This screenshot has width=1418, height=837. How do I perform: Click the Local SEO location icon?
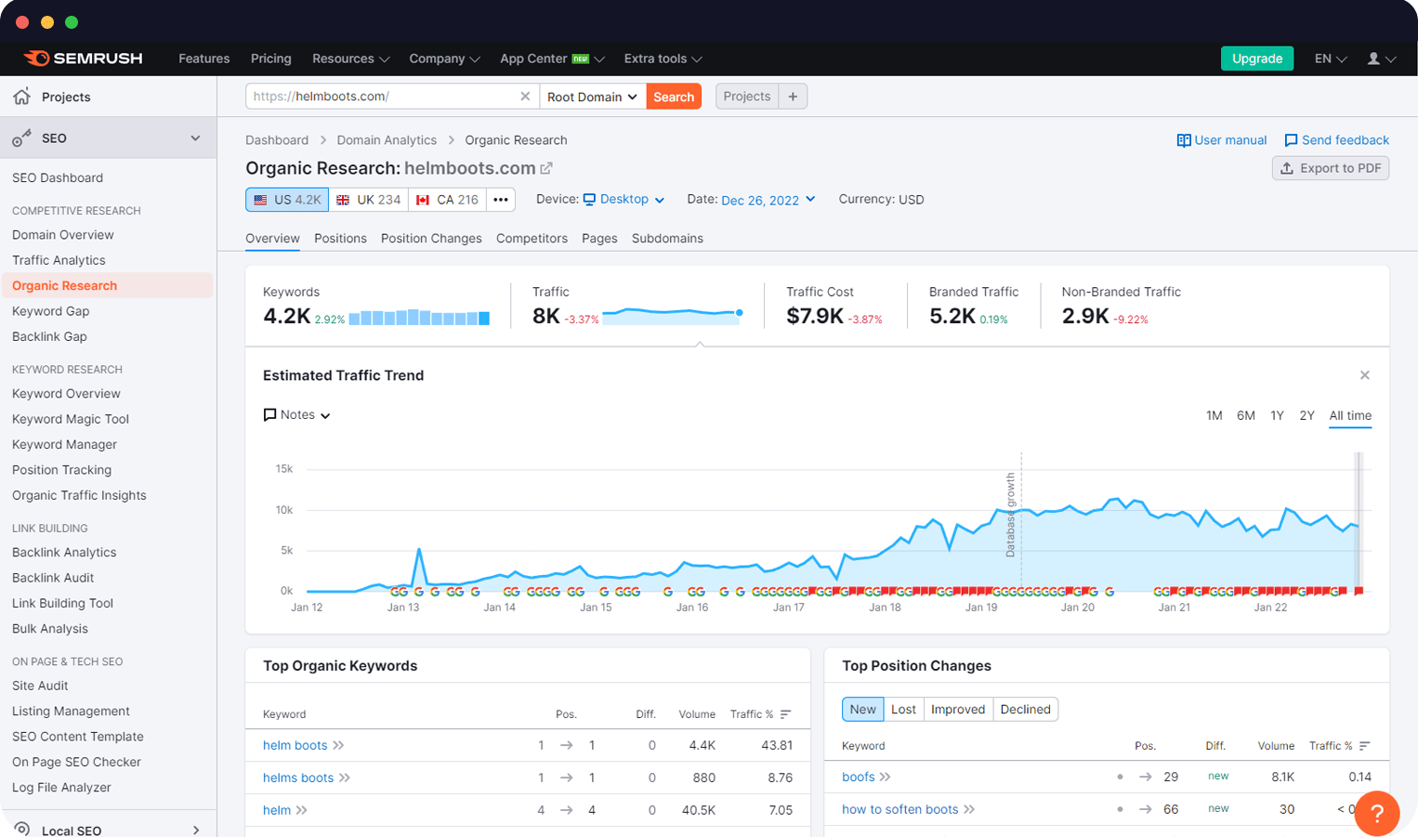pyautogui.click(x=22, y=829)
